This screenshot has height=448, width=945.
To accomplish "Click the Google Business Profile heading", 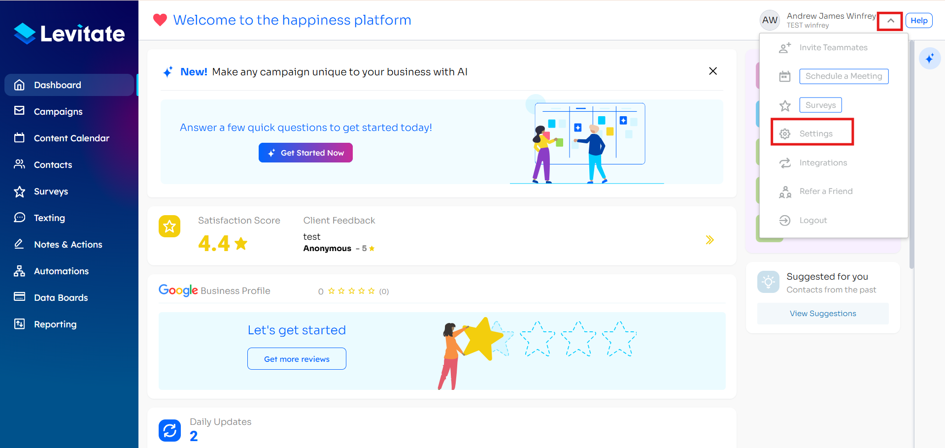I will point(214,290).
